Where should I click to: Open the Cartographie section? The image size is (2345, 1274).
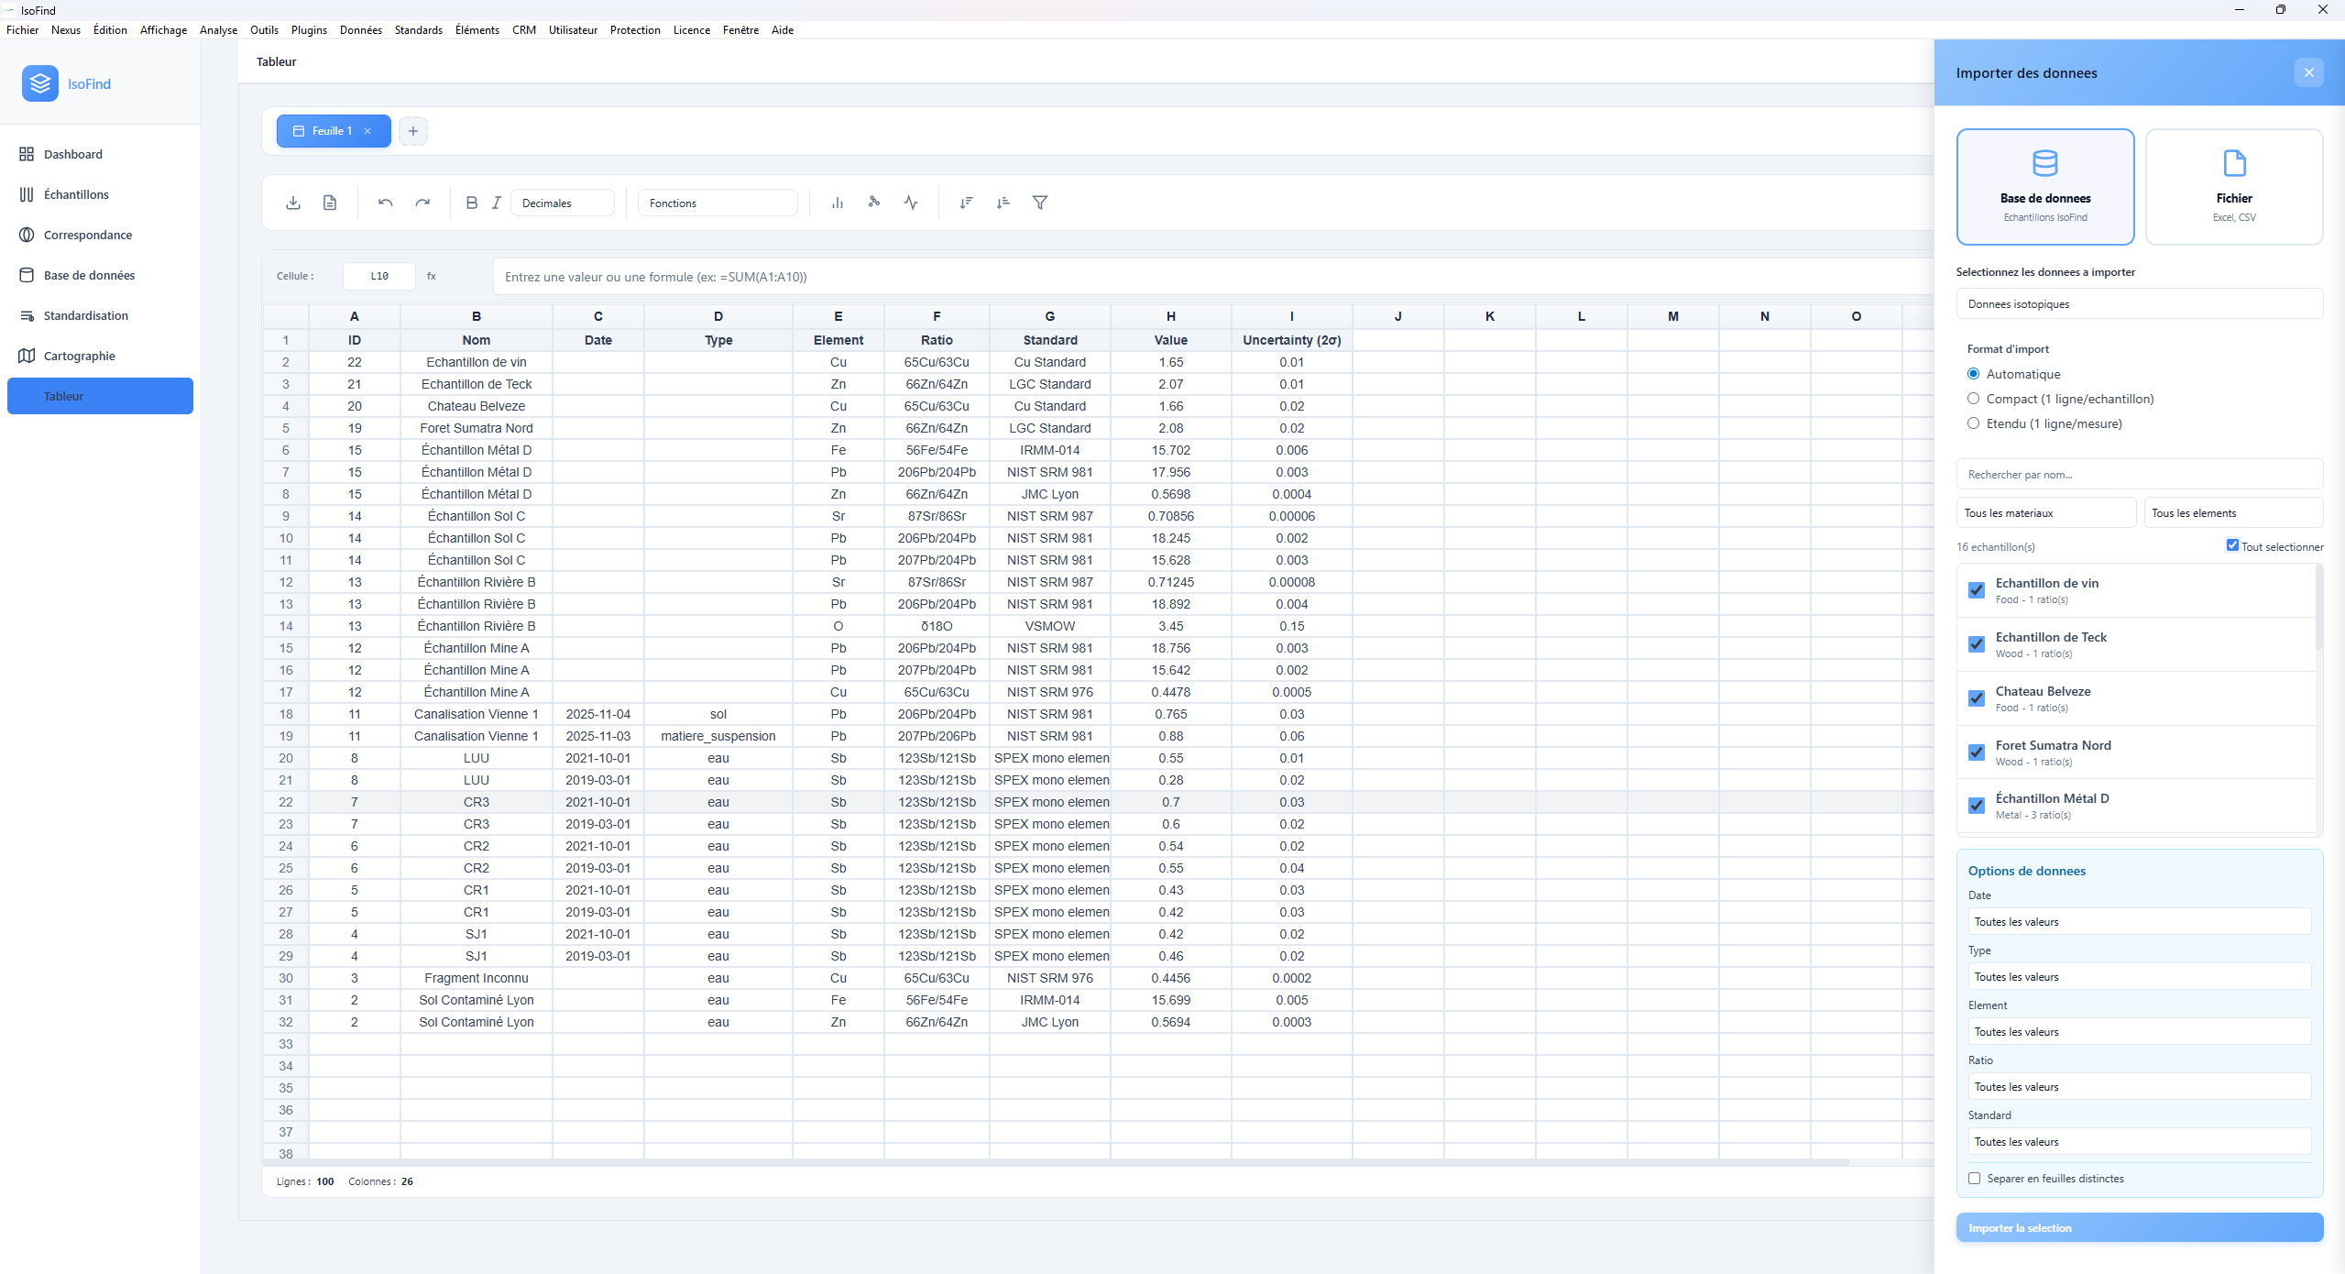pyautogui.click(x=78, y=356)
